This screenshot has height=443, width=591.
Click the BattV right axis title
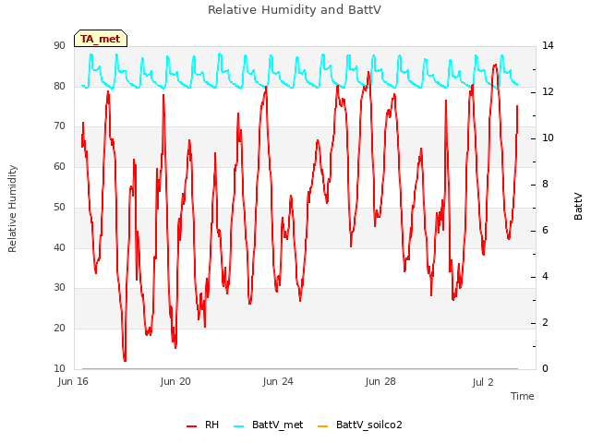pos(578,207)
